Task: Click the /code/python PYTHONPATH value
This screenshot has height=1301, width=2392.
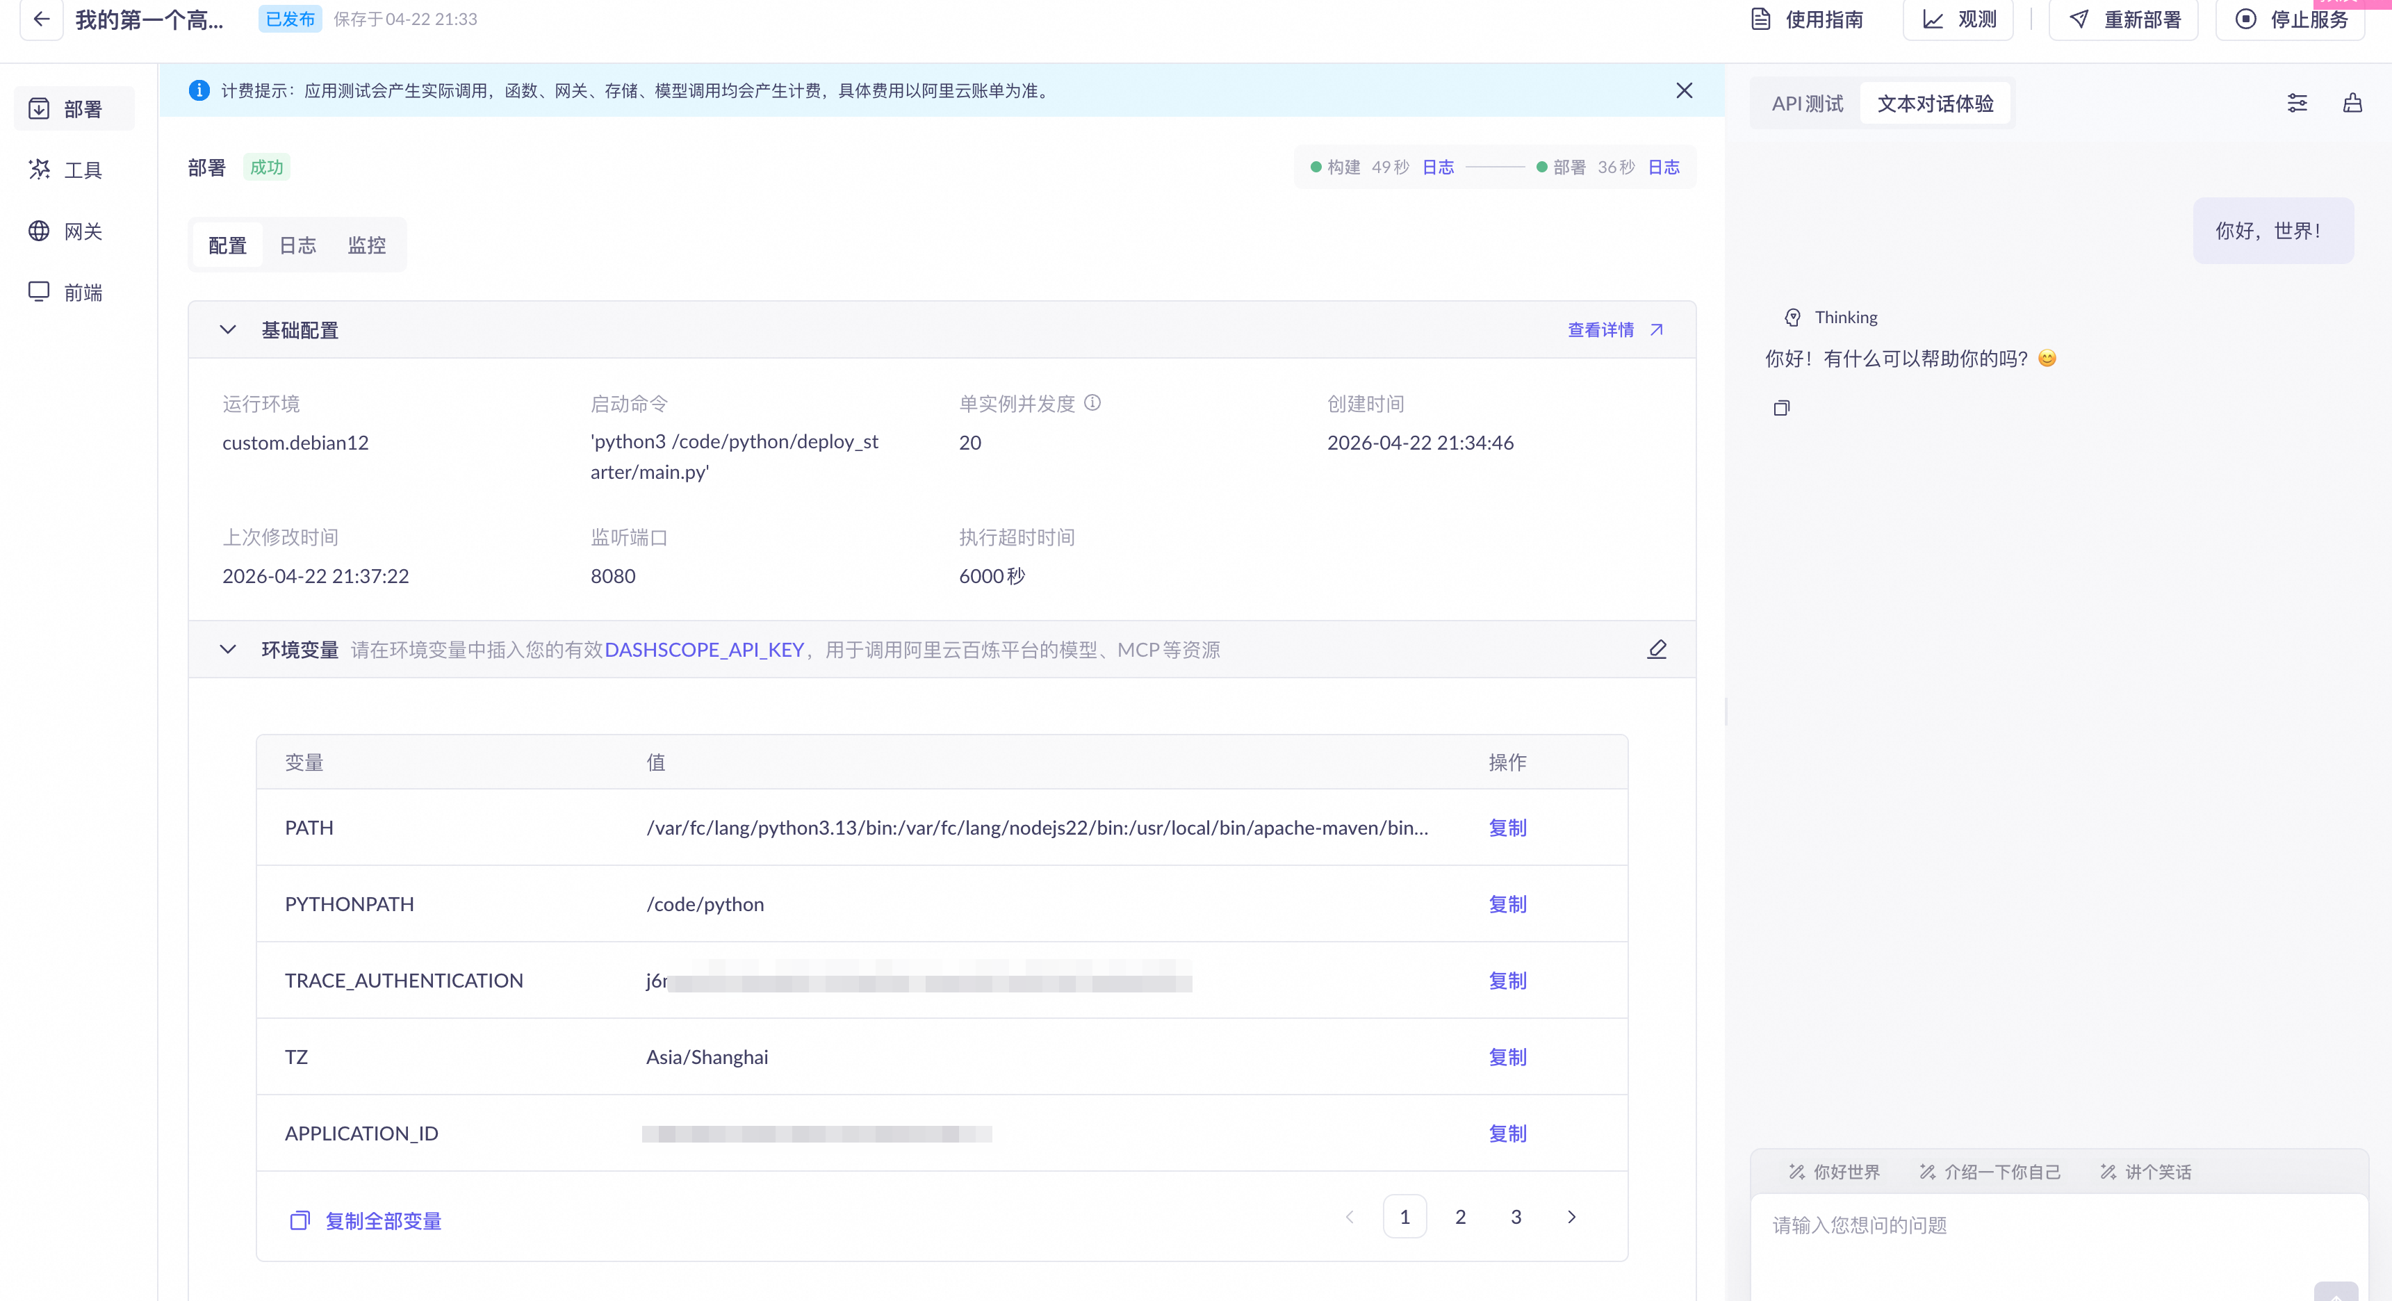Action: (705, 903)
